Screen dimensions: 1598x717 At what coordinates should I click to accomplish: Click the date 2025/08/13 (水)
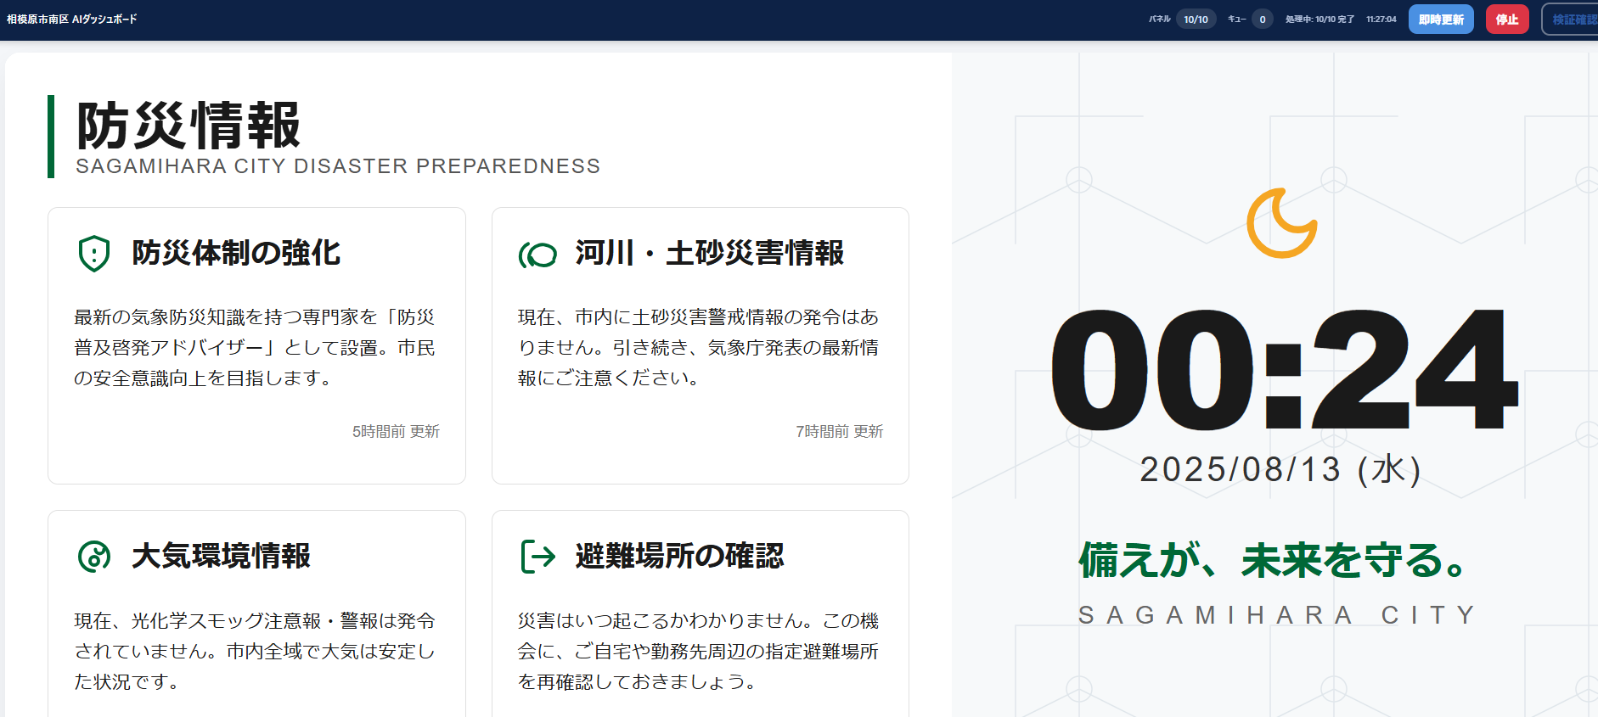[x=1280, y=469]
